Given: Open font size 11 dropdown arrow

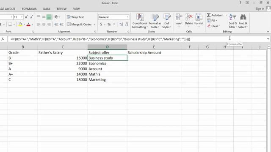Looking at the screenshot, I should click(x=22, y=17).
